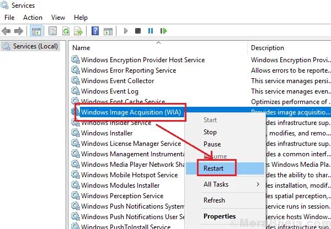Expand the All Tasks submenu
Screen dimensions: 331x229
point(225,184)
